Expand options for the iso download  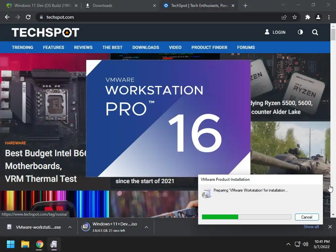pyautogui.click(x=146, y=227)
